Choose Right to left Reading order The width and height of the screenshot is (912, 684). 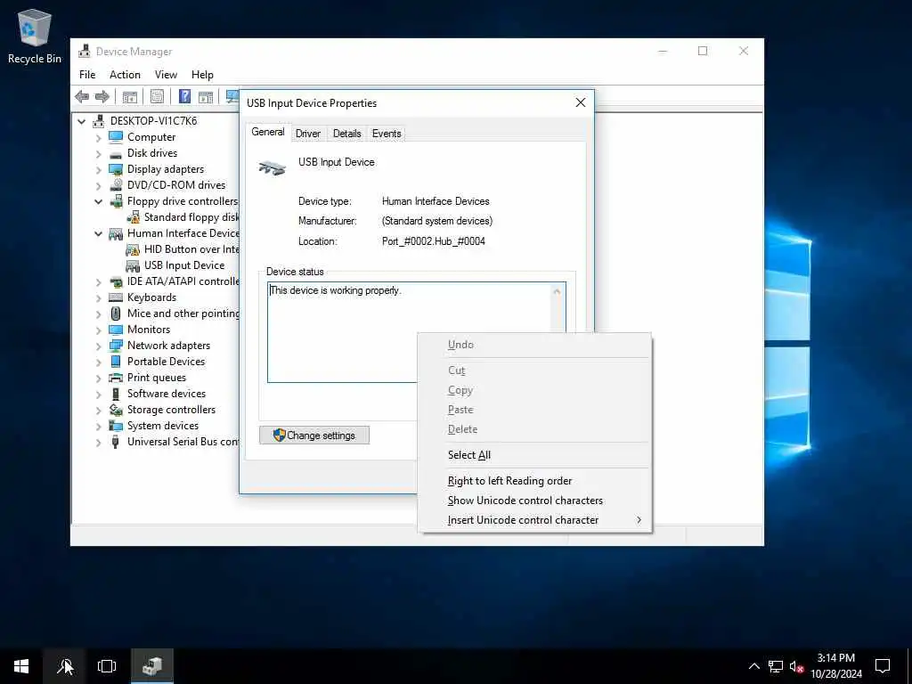click(534, 481)
